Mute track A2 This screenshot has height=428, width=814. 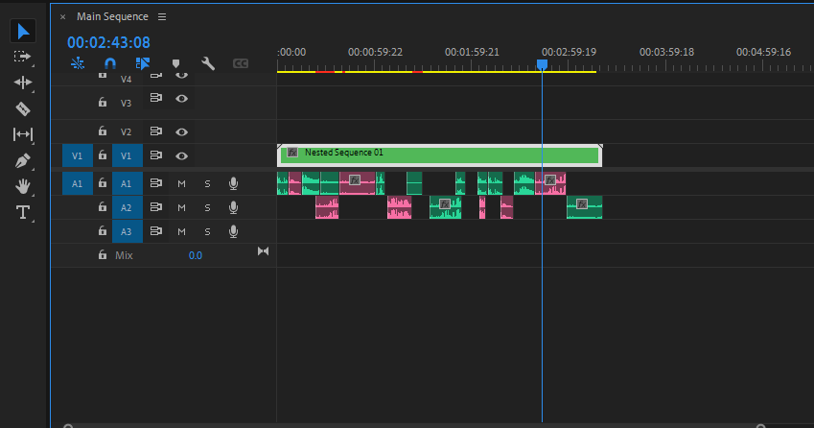[x=181, y=208]
